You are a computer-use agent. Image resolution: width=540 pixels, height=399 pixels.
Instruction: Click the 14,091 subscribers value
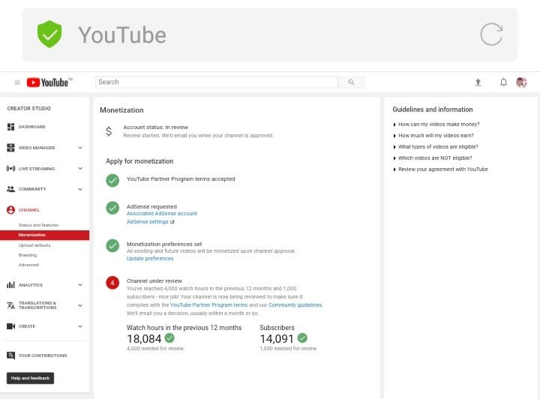tap(277, 339)
